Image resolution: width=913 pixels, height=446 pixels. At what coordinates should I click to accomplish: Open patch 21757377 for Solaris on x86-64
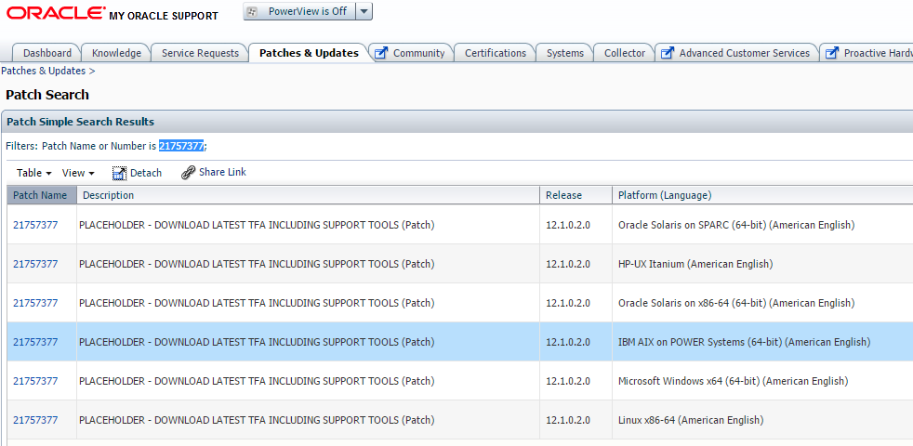point(35,303)
